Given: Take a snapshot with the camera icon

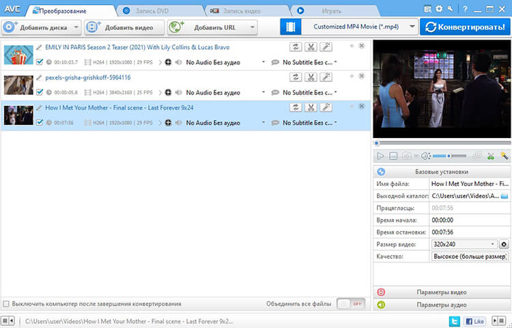Looking at the screenshot, I should (x=407, y=156).
